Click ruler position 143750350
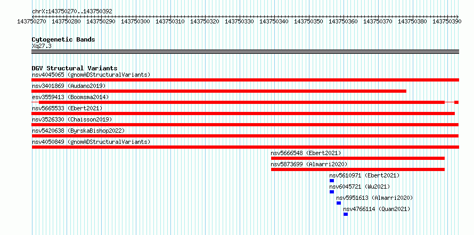The height and width of the screenshot is (235, 474). point(309,21)
